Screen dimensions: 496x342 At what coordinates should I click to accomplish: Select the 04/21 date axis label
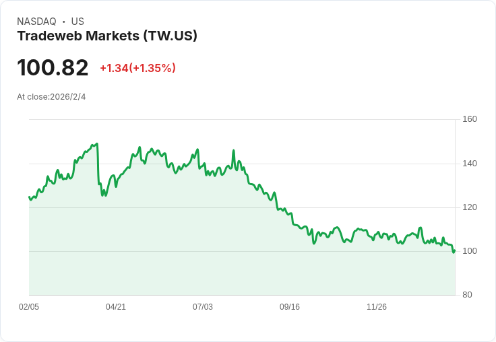[116, 307]
